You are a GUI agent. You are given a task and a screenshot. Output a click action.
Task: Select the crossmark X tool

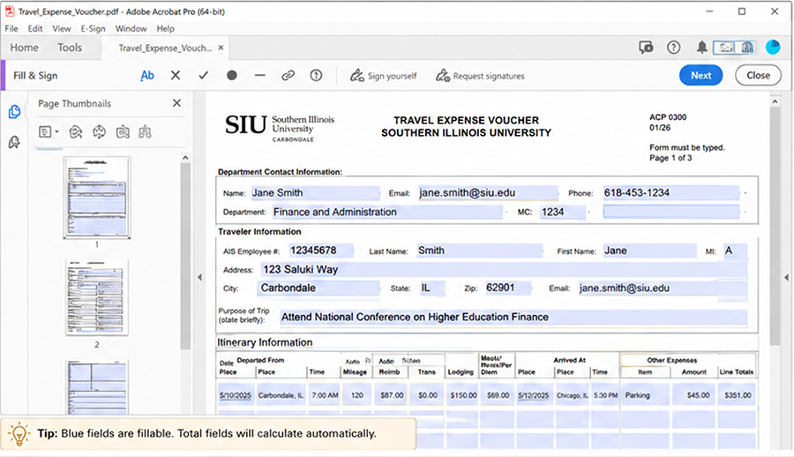pos(176,76)
